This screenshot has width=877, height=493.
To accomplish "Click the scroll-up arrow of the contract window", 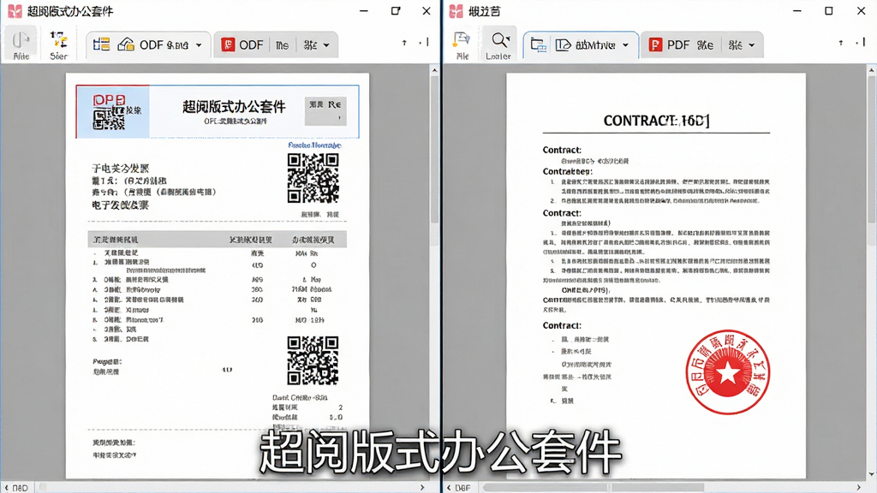I will tap(871, 70).
